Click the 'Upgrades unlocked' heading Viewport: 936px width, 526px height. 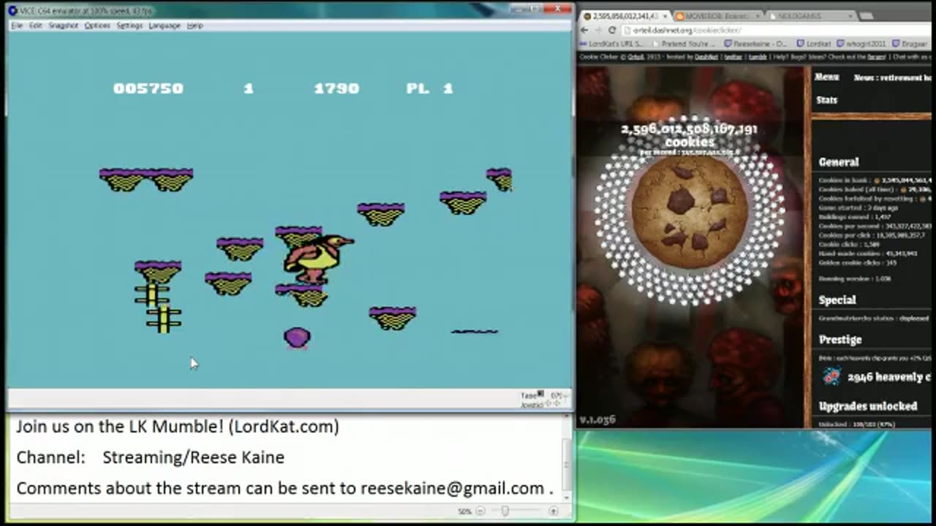[868, 406]
